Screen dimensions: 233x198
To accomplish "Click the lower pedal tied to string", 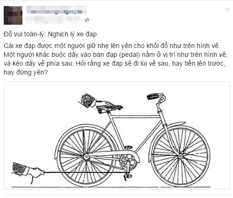I will tap(128, 176).
